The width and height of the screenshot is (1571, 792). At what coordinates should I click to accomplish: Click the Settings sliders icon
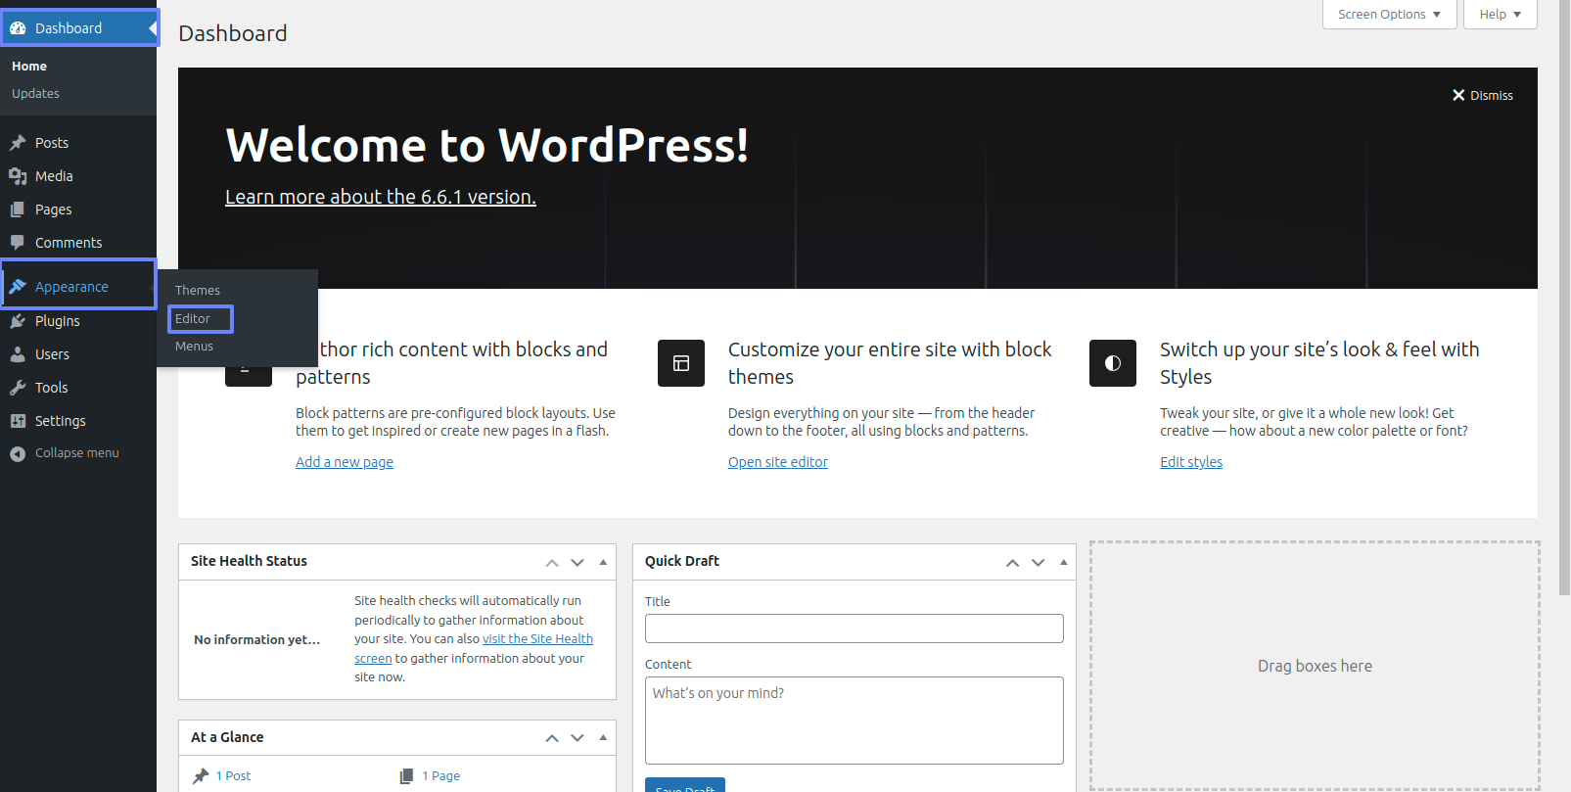point(18,421)
